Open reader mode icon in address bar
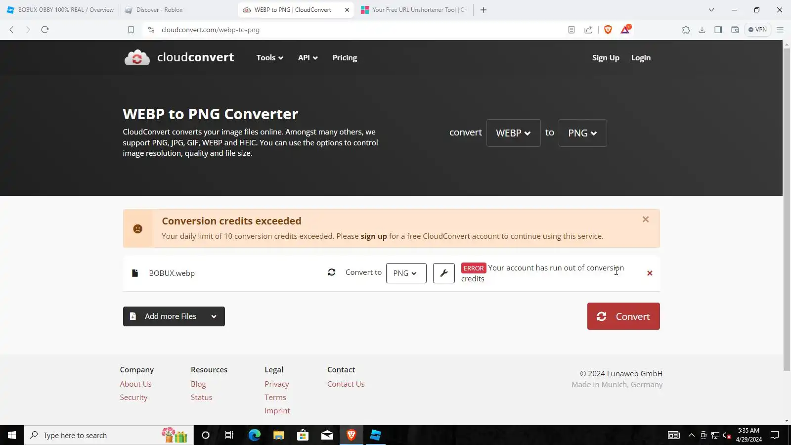This screenshot has width=791, height=445. 571,30
